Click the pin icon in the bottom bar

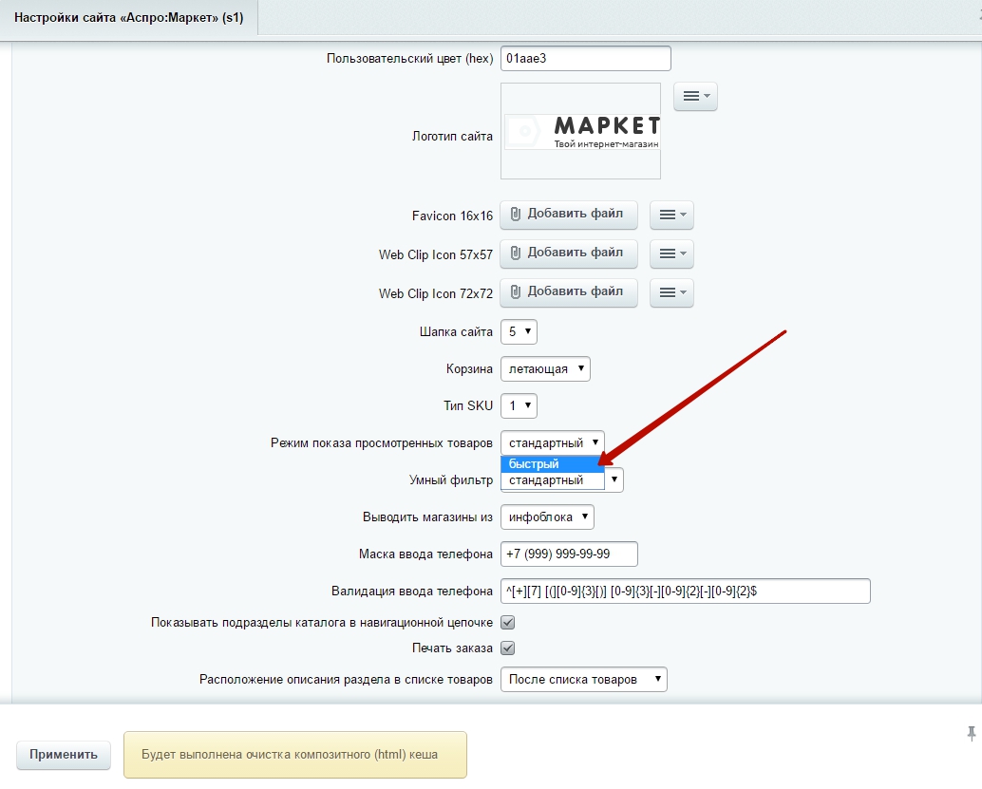click(971, 733)
